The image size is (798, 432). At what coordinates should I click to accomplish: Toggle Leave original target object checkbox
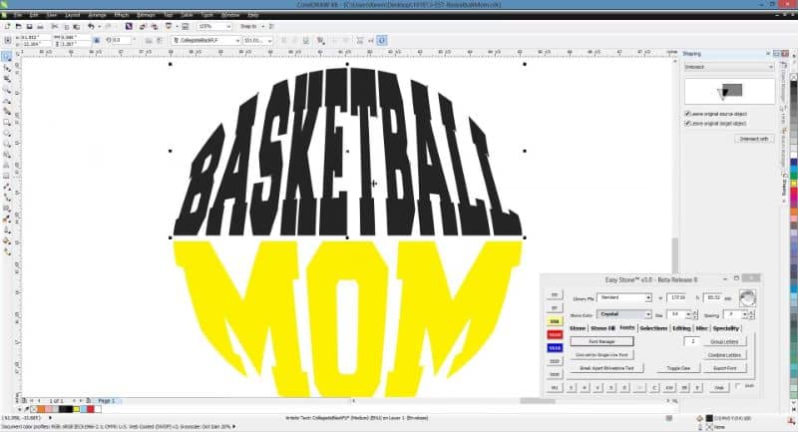tap(687, 124)
